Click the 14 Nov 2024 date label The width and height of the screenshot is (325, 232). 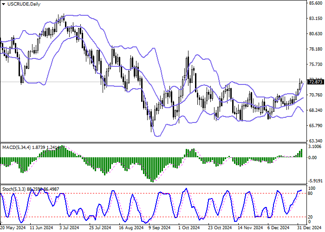click(x=251, y=228)
